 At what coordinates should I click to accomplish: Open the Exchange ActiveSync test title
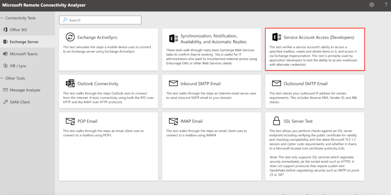(x=97, y=37)
